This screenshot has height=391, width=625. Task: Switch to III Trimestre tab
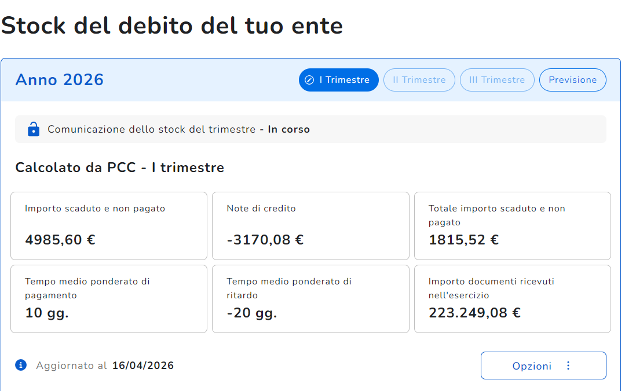coord(496,80)
